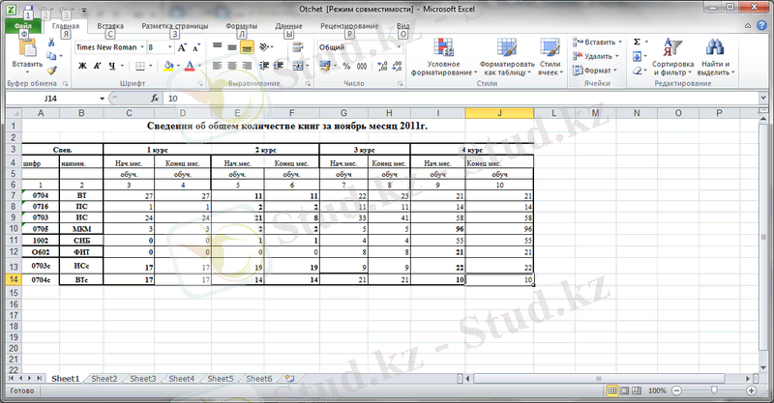Click the Paste (Вставить) clipboard icon
Screen dimensions: 774x403
pyautogui.click(x=26, y=47)
